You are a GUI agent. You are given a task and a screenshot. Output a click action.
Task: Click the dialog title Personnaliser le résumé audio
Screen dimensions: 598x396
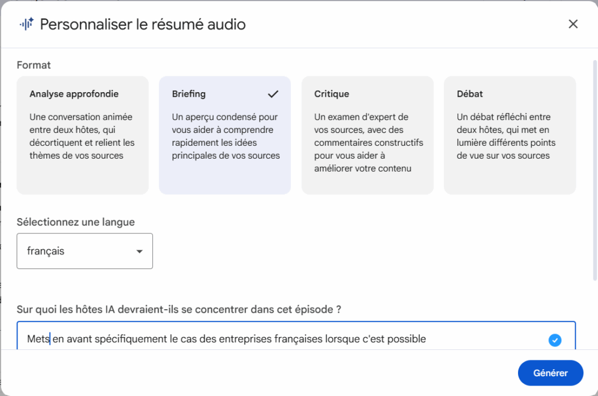click(142, 24)
